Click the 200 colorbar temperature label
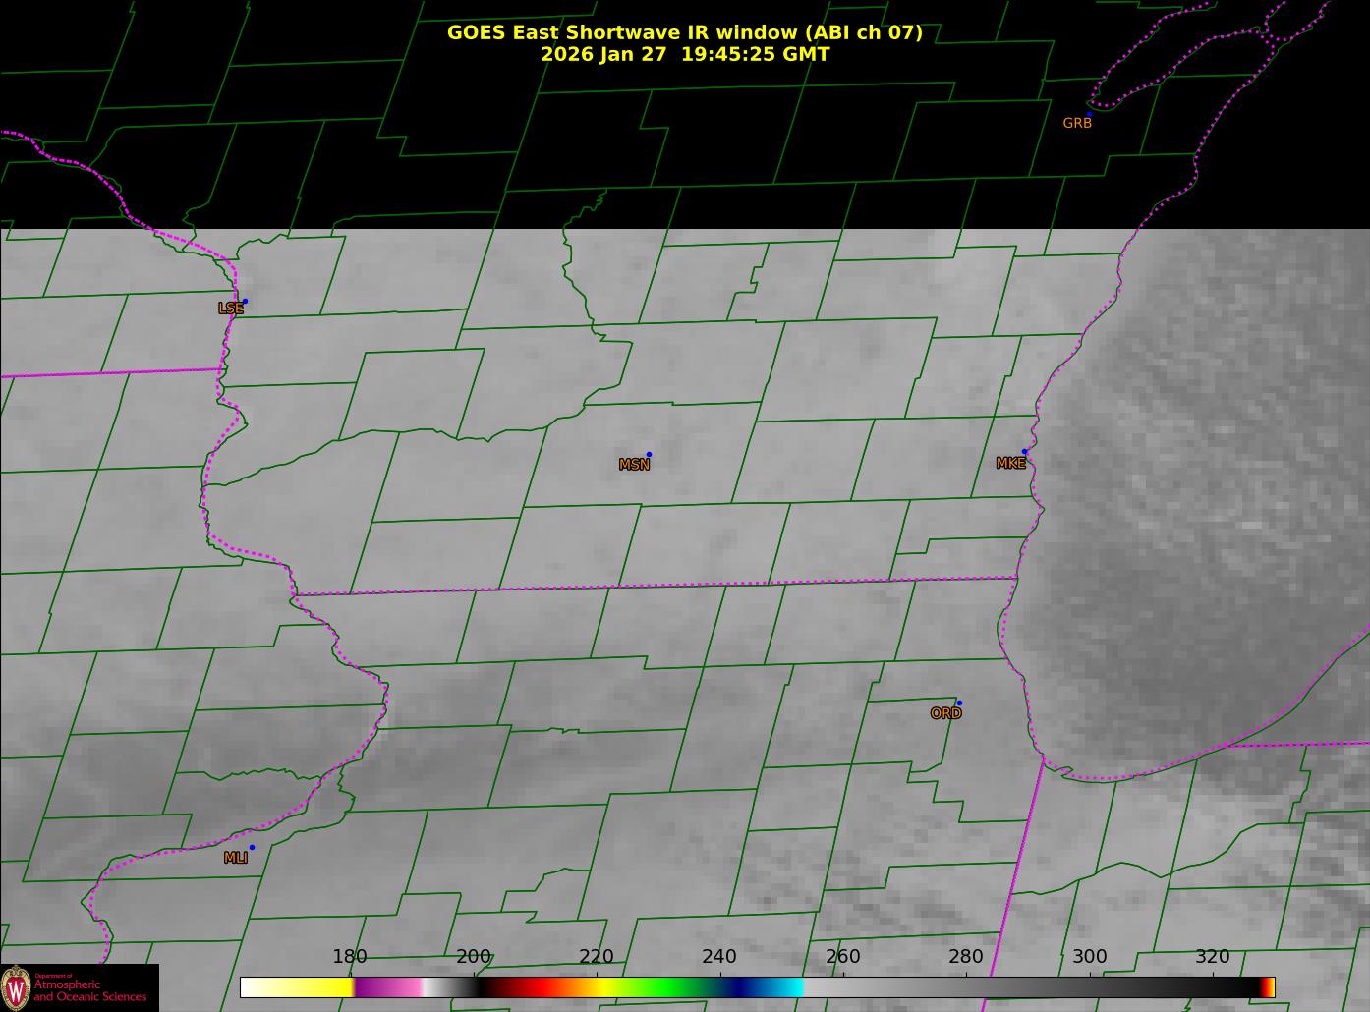Viewport: 1370px width, 1012px height. (x=474, y=957)
